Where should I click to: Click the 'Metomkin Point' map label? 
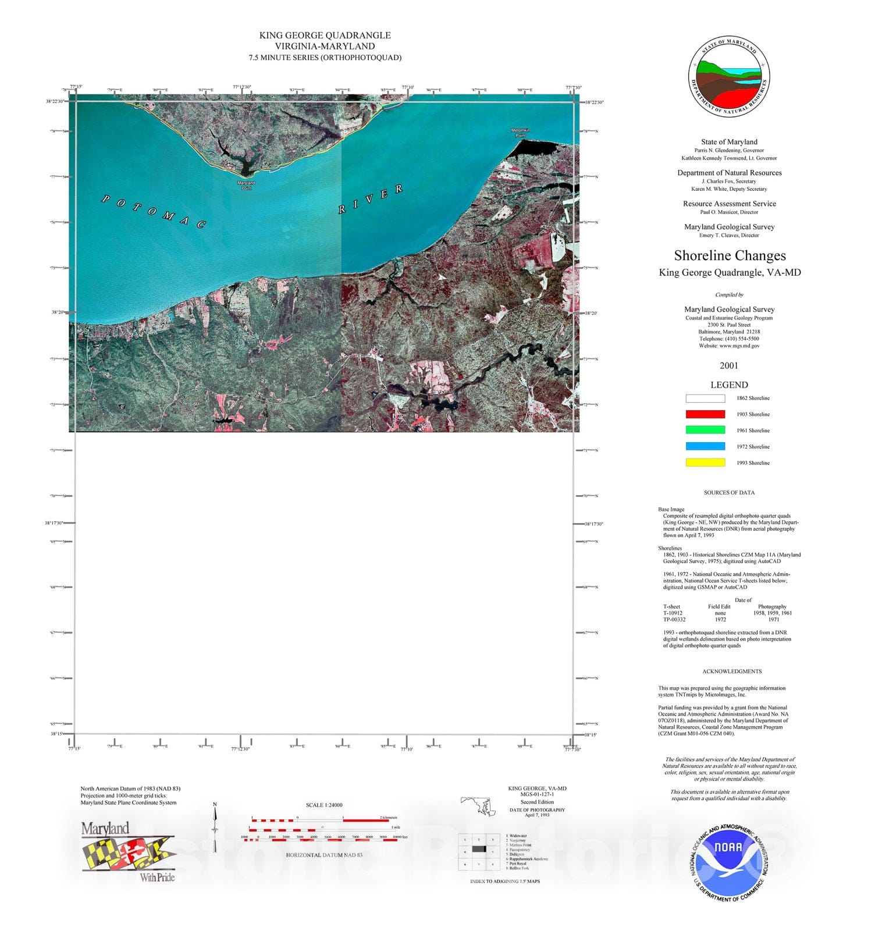pyautogui.click(x=521, y=133)
